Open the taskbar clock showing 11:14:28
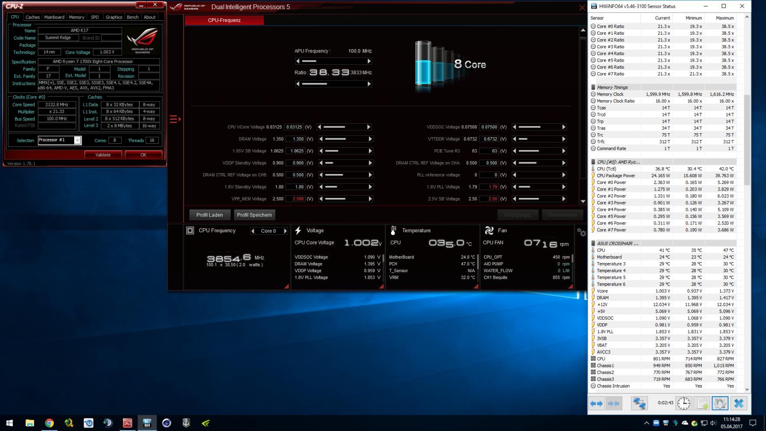This screenshot has width=766, height=431. pos(731,423)
